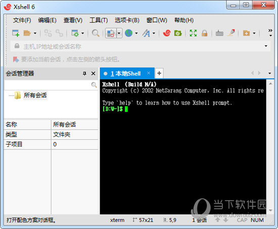Click the 57x21 terminal size indicator
Screen dimensions: 278x229
(x=143, y=220)
